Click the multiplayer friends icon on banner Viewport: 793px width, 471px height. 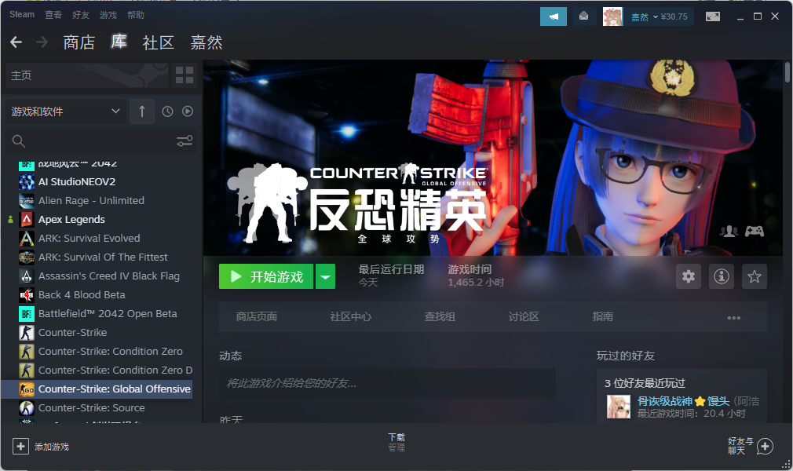pos(729,232)
